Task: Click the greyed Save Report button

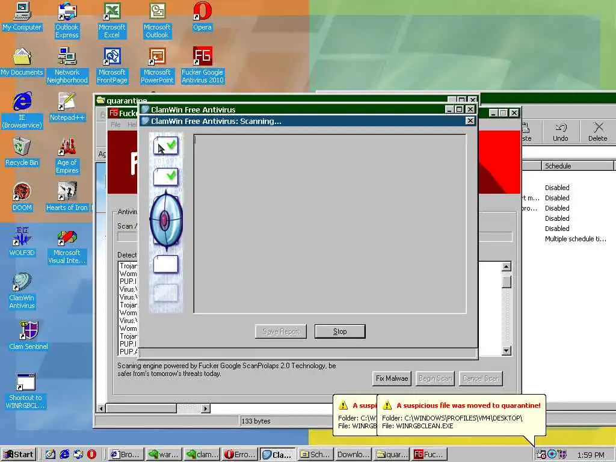Action: click(x=281, y=331)
